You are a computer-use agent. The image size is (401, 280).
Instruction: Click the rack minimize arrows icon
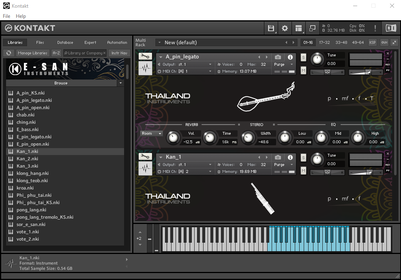395,43
